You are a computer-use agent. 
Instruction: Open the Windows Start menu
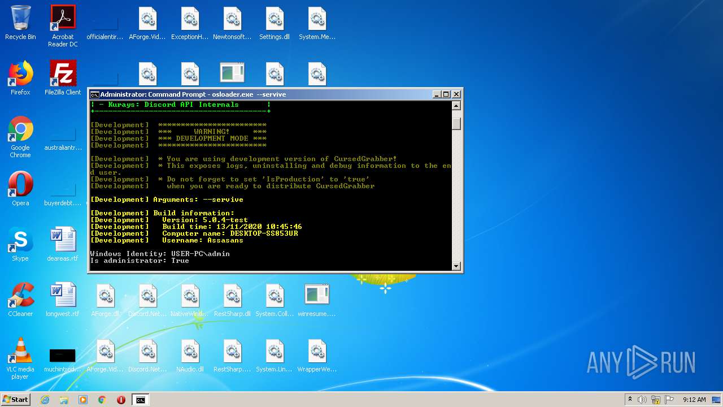pos(15,400)
